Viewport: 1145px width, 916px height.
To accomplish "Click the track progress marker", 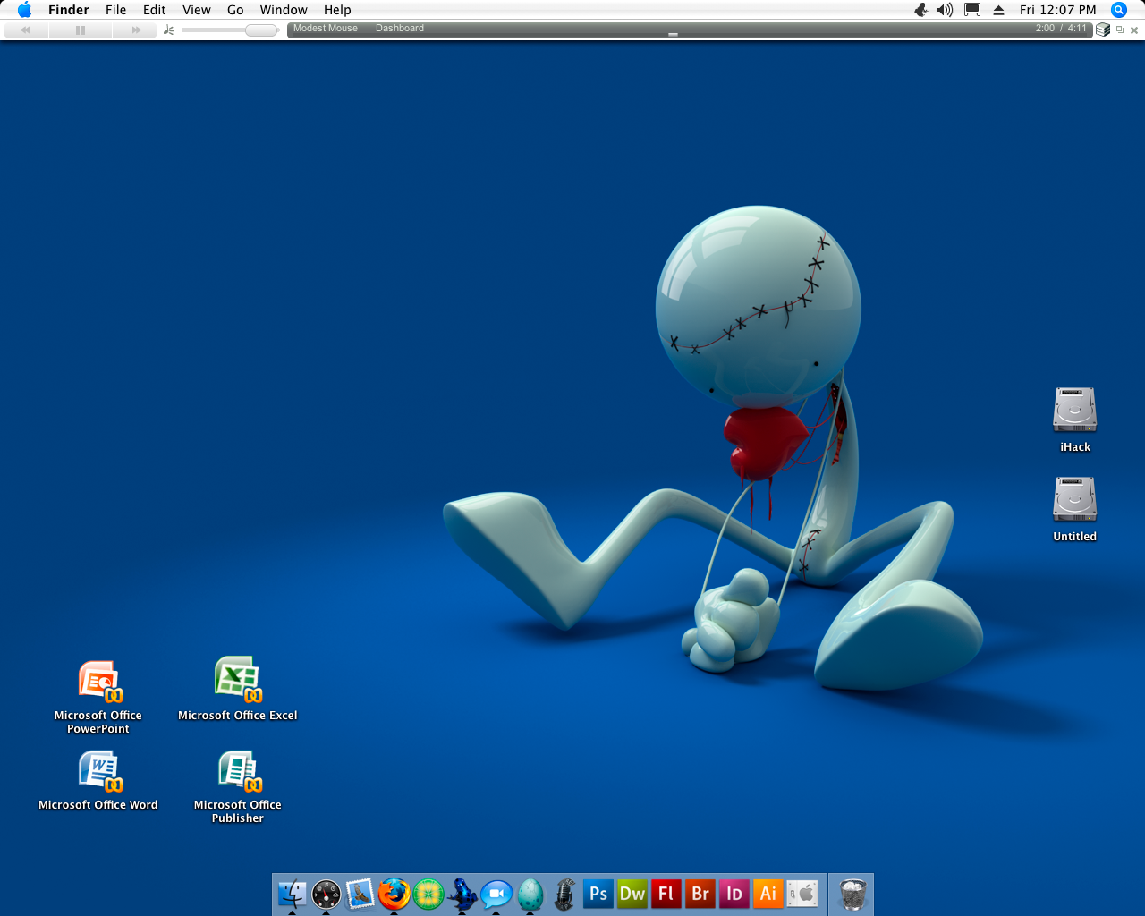I will (673, 34).
